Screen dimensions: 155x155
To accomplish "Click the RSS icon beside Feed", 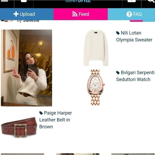I will [75, 14].
